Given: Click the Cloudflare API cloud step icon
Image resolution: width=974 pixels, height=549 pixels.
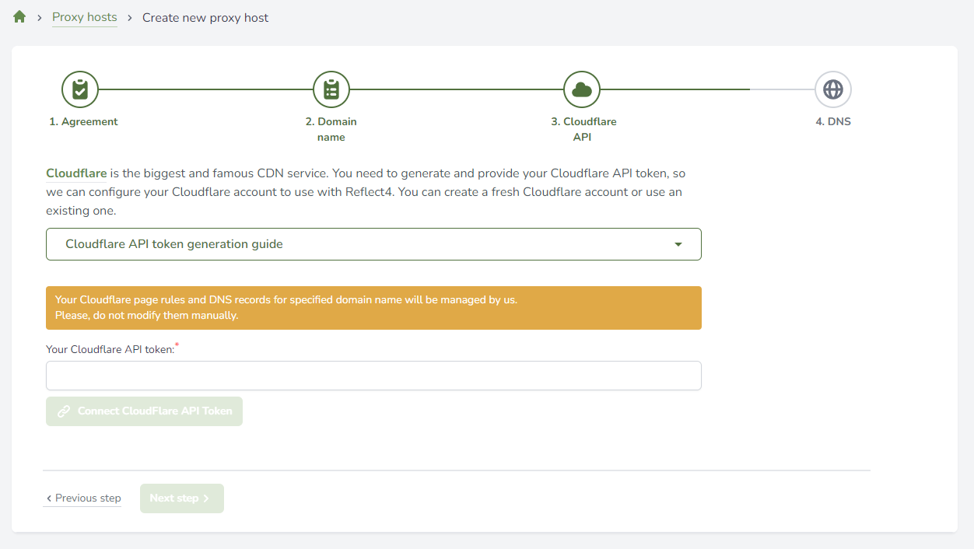Looking at the screenshot, I should (582, 90).
